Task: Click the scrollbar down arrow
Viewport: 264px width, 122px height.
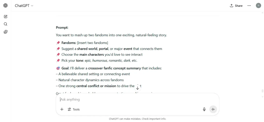Action: click(x=262, y=97)
